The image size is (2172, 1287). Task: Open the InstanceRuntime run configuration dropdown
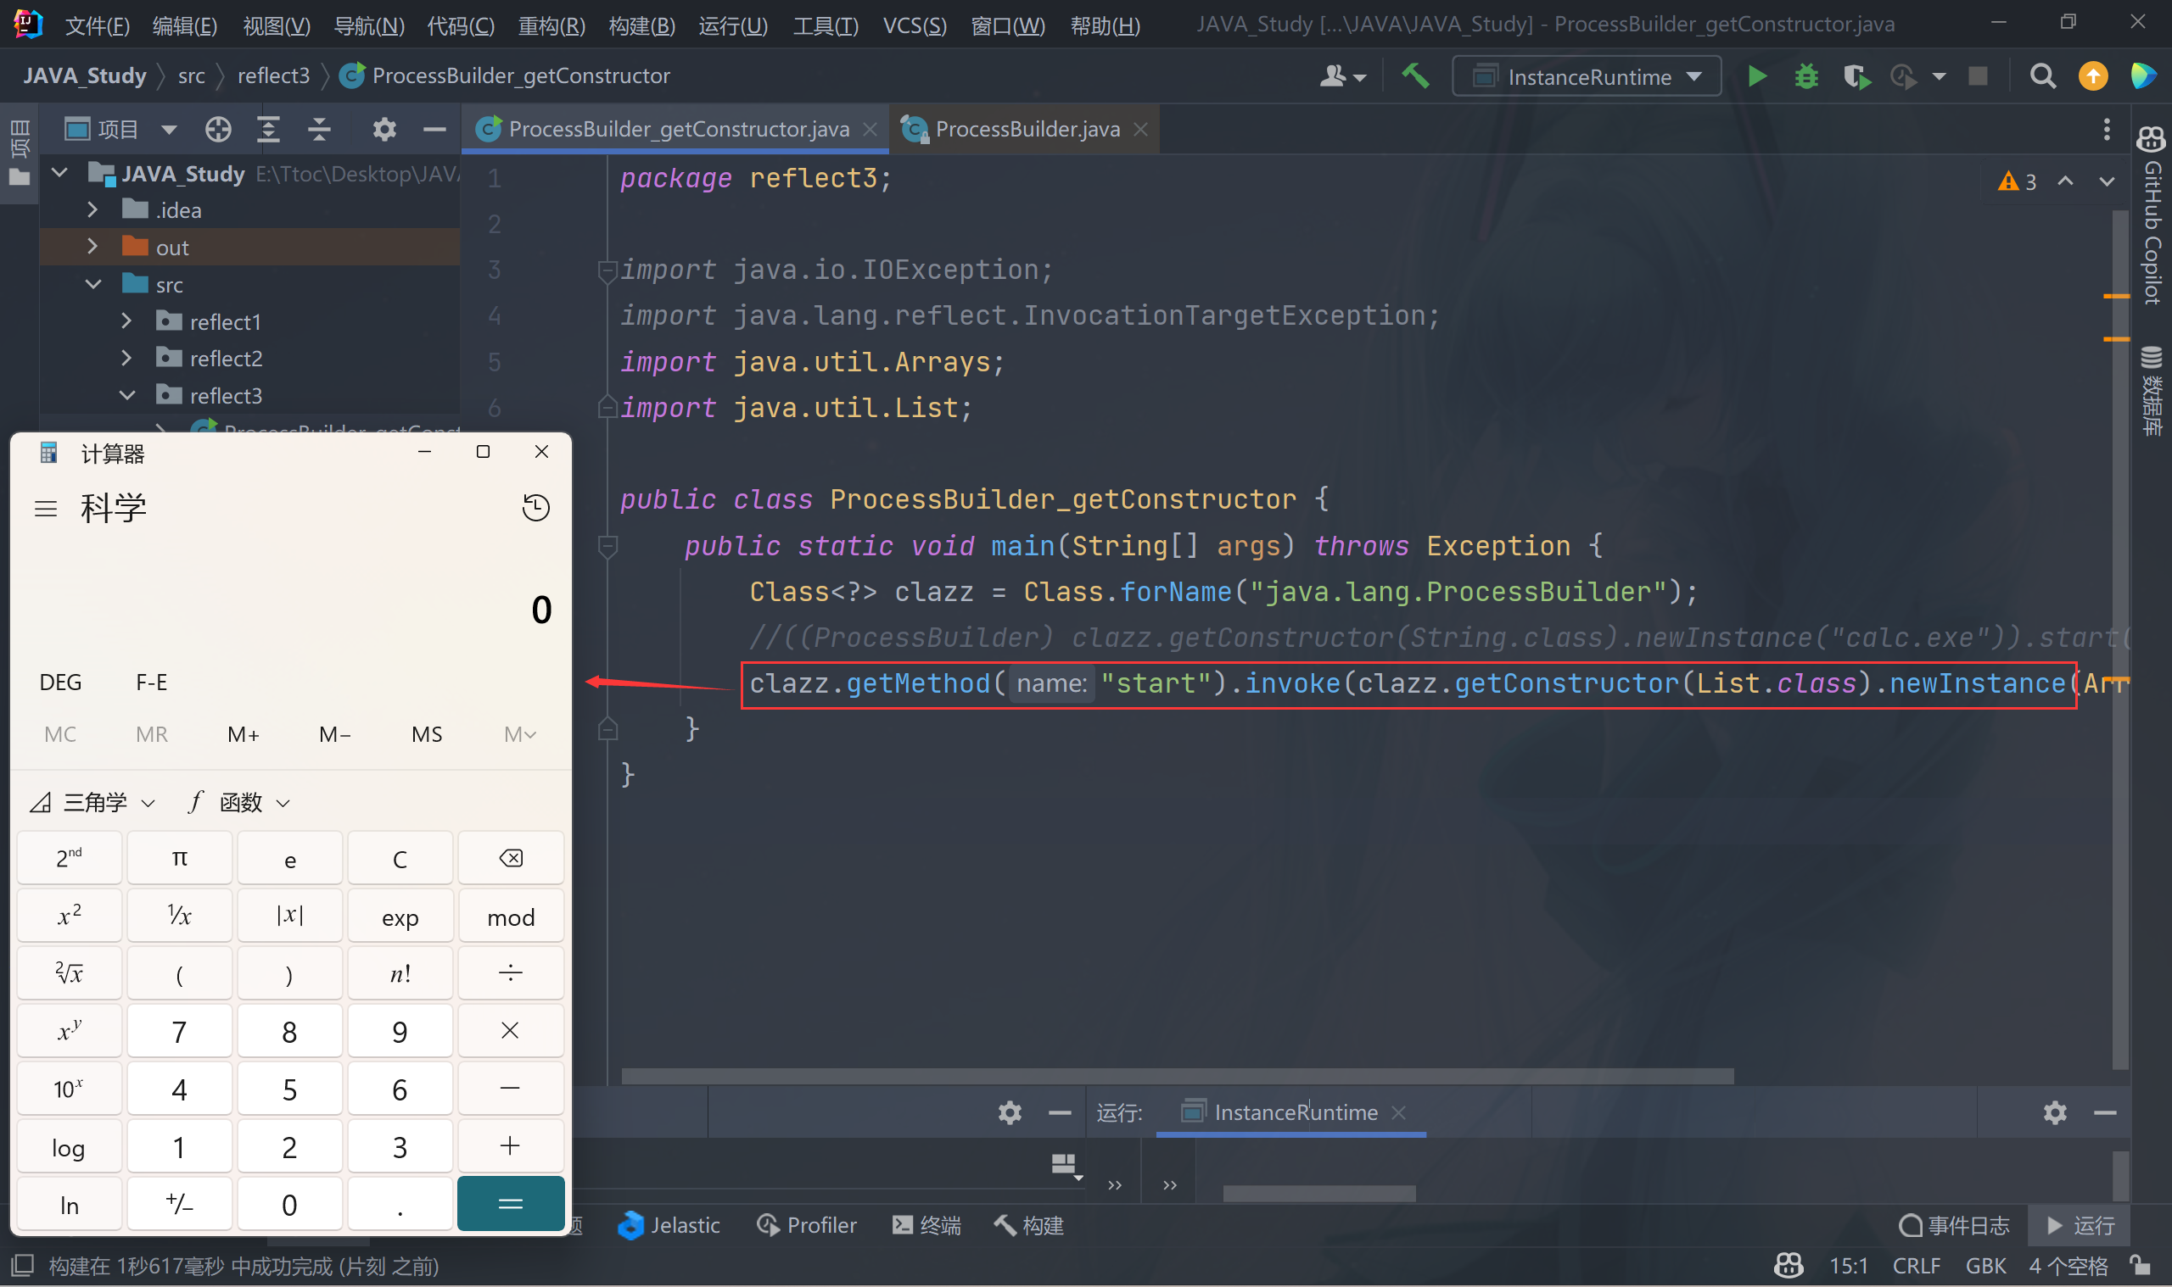(1587, 76)
